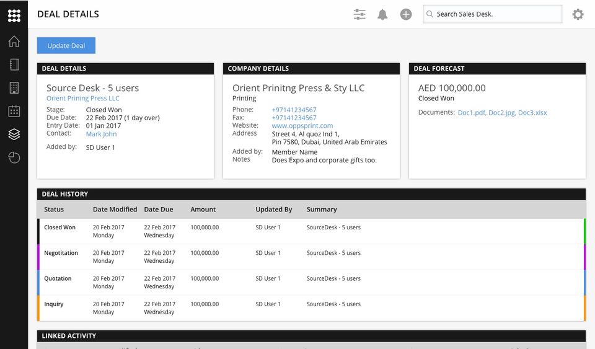The image size is (595, 349).
Task: Click the Deal Forecast panel header
Action: tap(498, 69)
